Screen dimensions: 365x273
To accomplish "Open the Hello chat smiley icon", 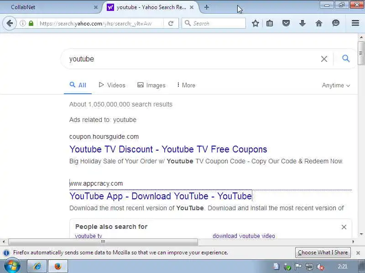I will (x=336, y=23).
